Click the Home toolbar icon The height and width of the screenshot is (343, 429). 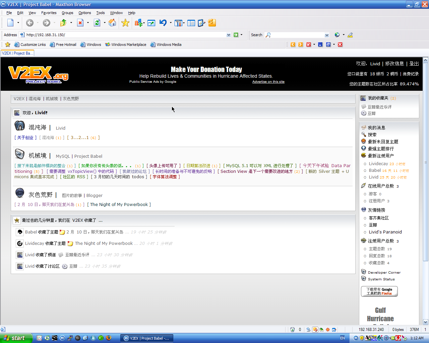(x=112, y=23)
